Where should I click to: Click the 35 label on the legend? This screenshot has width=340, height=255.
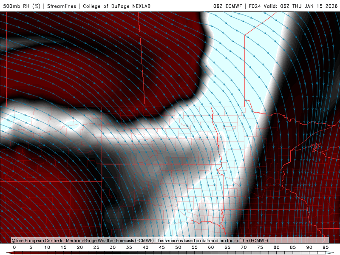(x=129, y=247)
